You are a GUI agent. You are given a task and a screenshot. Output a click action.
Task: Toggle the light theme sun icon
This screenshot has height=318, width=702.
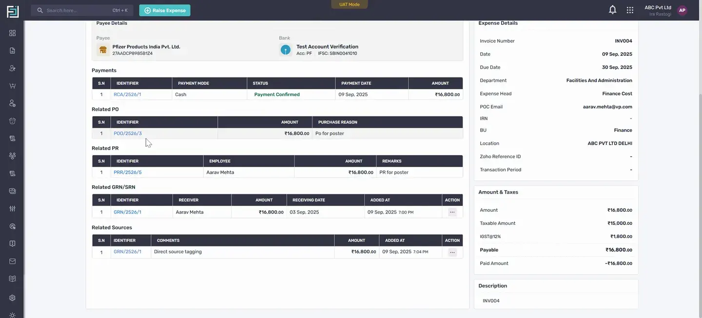pyautogui.click(x=12, y=315)
